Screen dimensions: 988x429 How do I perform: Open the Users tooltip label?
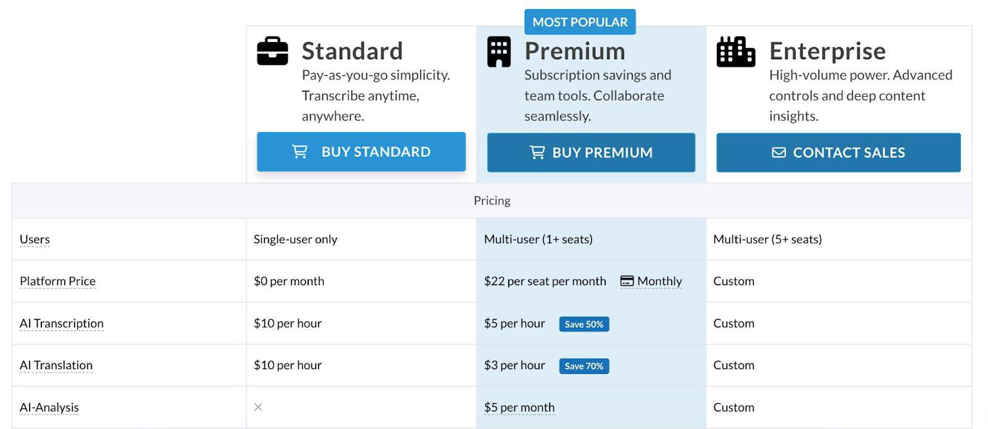click(35, 239)
